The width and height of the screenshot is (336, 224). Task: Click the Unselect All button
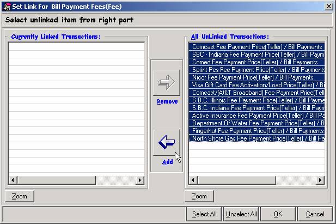241,214
